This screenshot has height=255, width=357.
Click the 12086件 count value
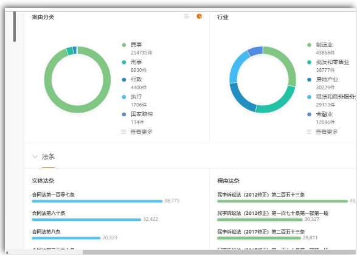pos(325,122)
